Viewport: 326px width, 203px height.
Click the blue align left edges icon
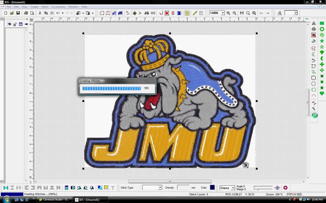click(6, 188)
